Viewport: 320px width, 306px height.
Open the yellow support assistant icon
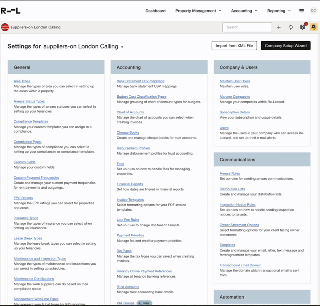314,27
